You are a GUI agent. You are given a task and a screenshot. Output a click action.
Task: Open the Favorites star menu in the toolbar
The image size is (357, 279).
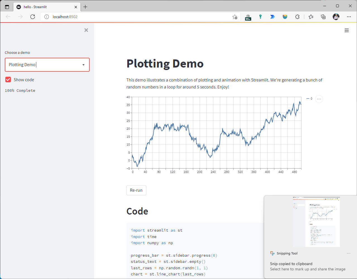(x=311, y=17)
